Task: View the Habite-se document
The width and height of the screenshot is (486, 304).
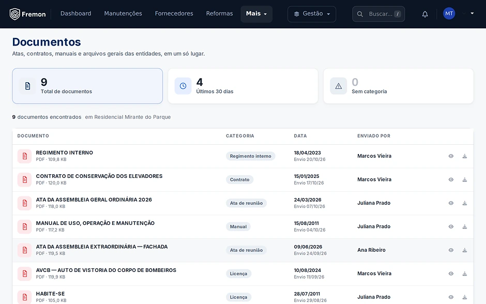Action: click(x=451, y=297)
